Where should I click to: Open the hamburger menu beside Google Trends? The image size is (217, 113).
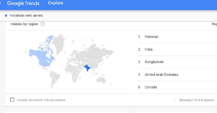tap(0, 3)
